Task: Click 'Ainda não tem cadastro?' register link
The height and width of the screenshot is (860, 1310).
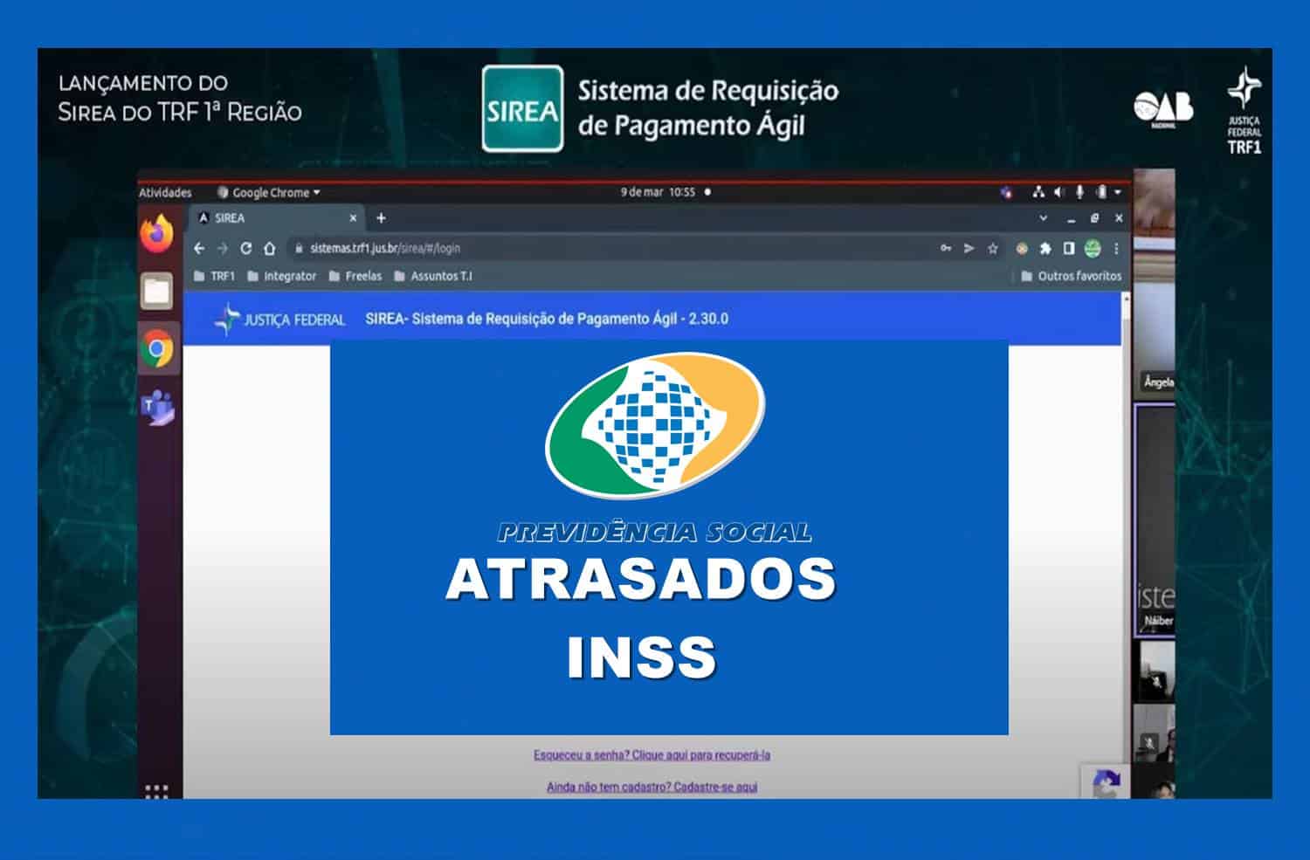Action: (x=652, y=787)
